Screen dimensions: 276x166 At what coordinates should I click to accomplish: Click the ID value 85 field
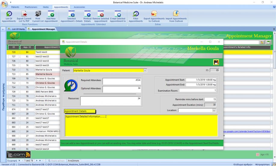(215, 70)
